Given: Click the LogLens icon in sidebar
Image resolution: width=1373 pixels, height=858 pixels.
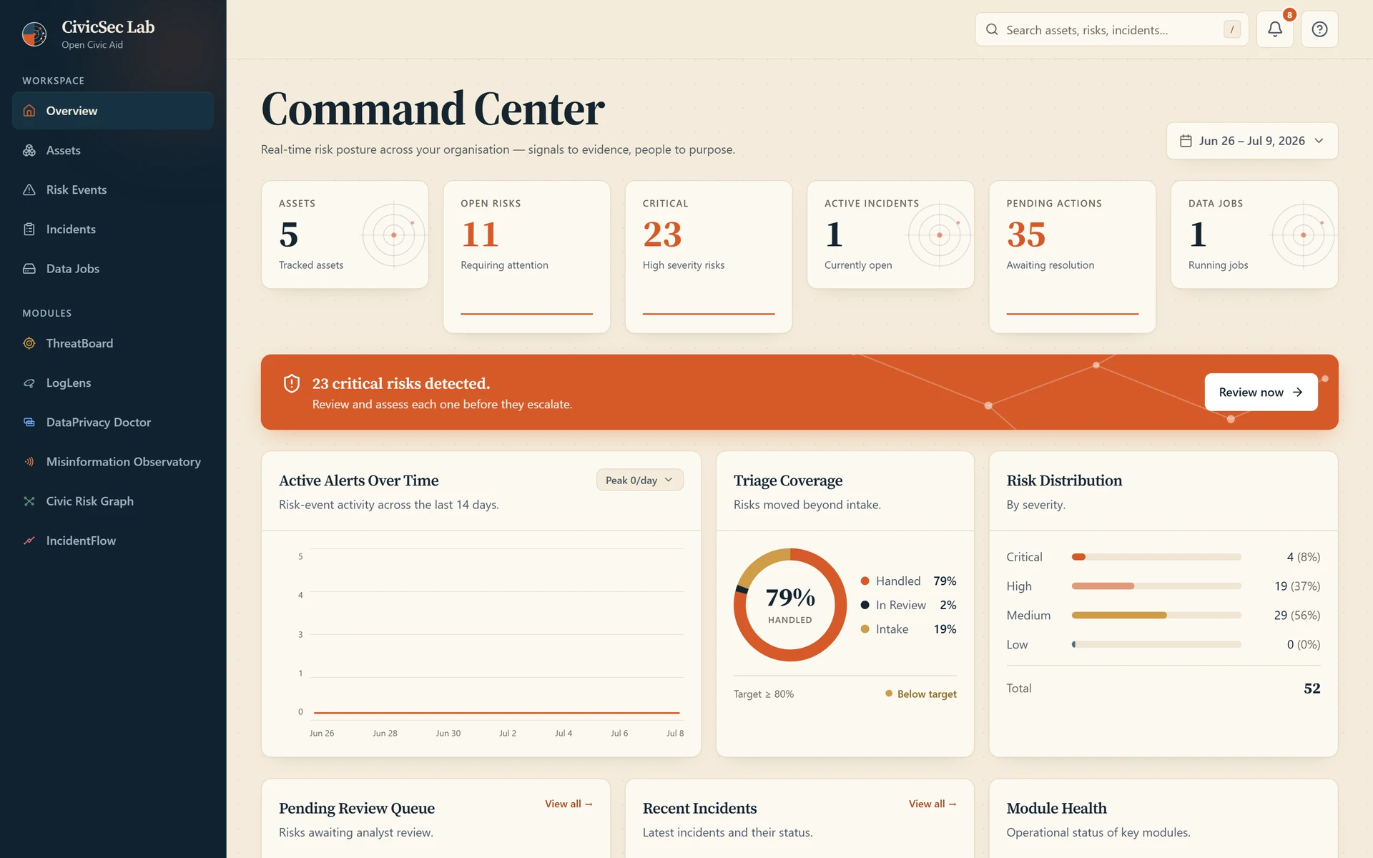Looking at the screenshot, I should [x=29, y=383].
